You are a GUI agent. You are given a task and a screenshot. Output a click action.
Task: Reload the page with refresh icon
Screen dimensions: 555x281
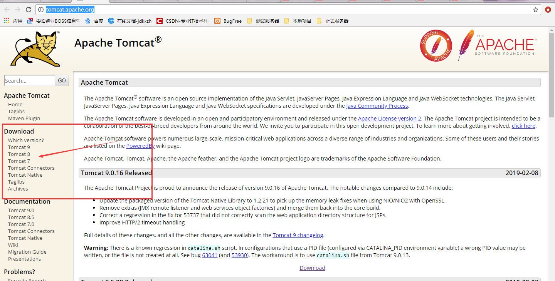click(x=29, y=10)
